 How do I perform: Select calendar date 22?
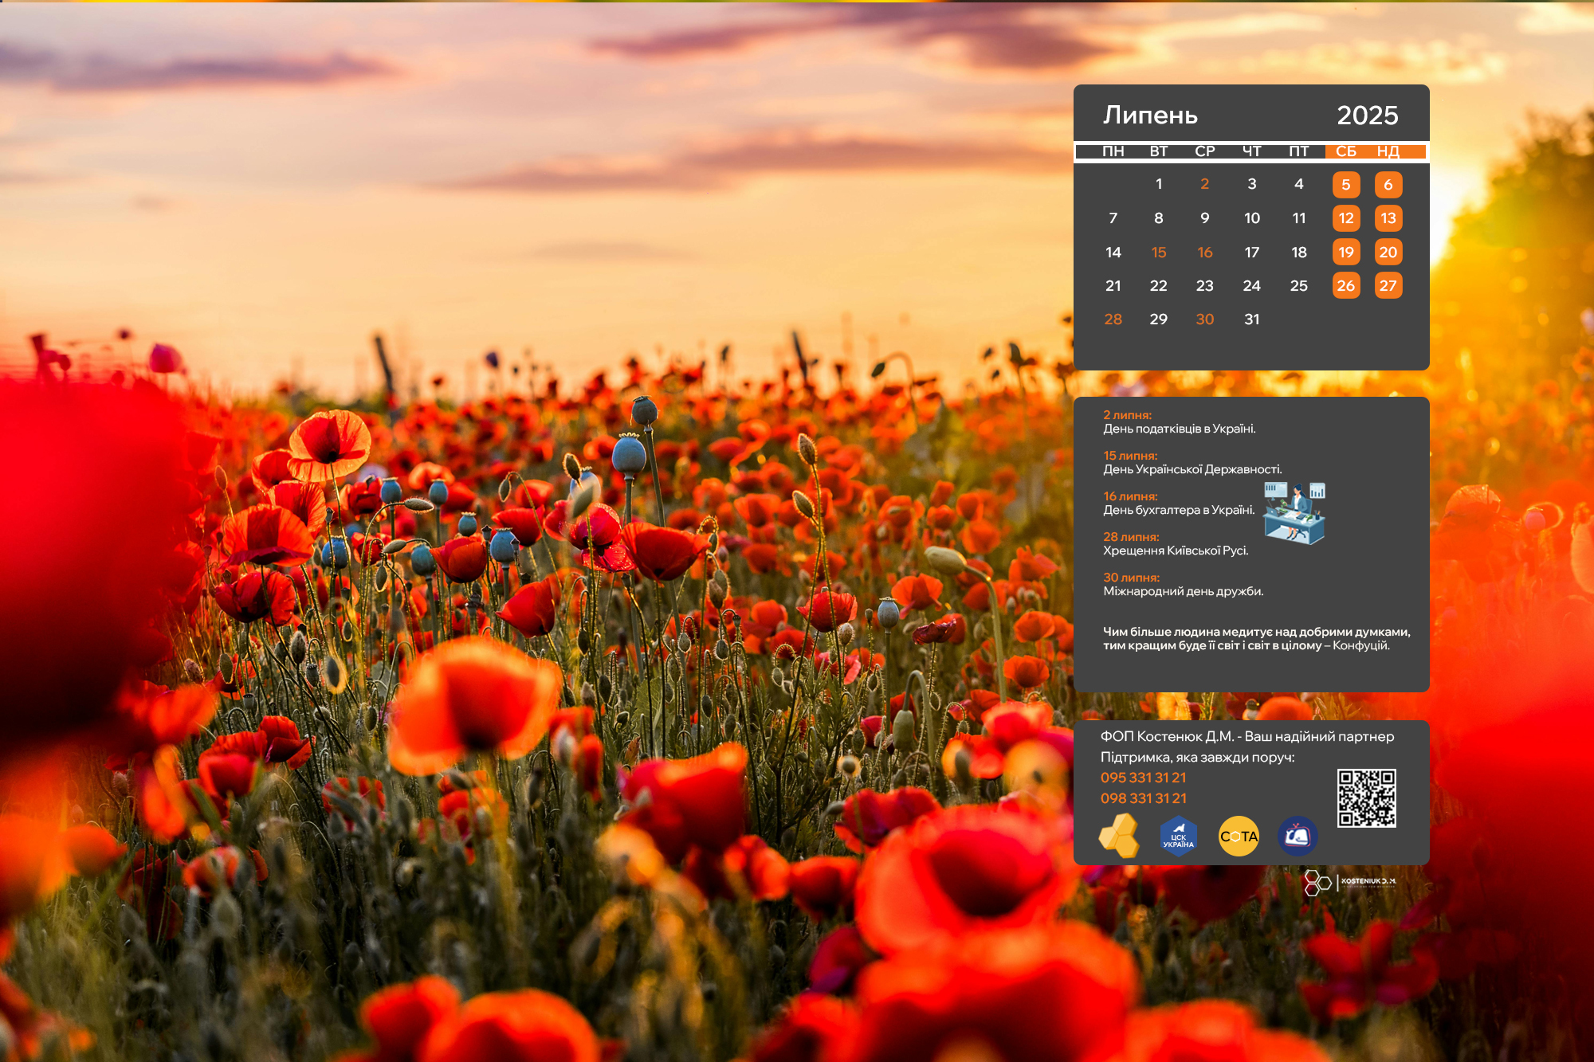[x=1159, y=286]
